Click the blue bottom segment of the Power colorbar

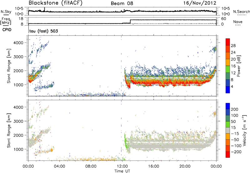point(228,90)
